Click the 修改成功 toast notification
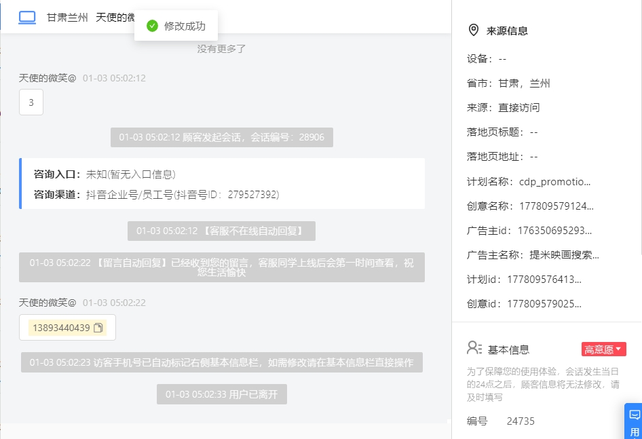 point(176,26)
